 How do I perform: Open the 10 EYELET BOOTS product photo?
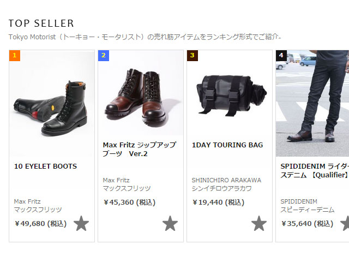click(x=52, y=103)
